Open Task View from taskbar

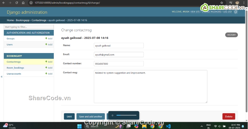(128, 126)
